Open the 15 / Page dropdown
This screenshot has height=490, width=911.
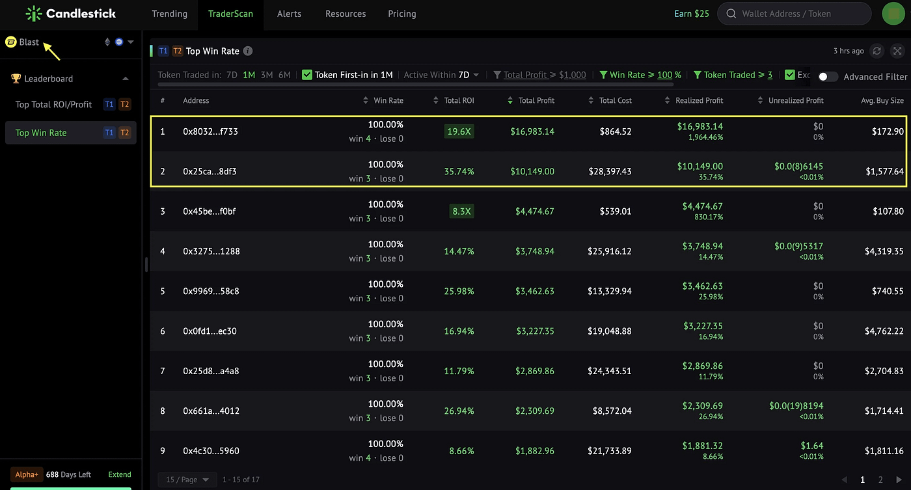point(187,480)
